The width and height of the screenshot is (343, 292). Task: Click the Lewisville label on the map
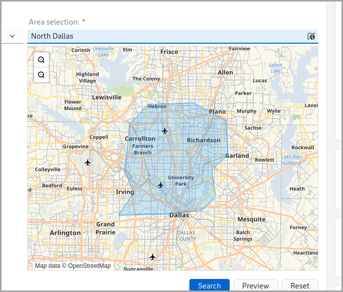[107, 98]
